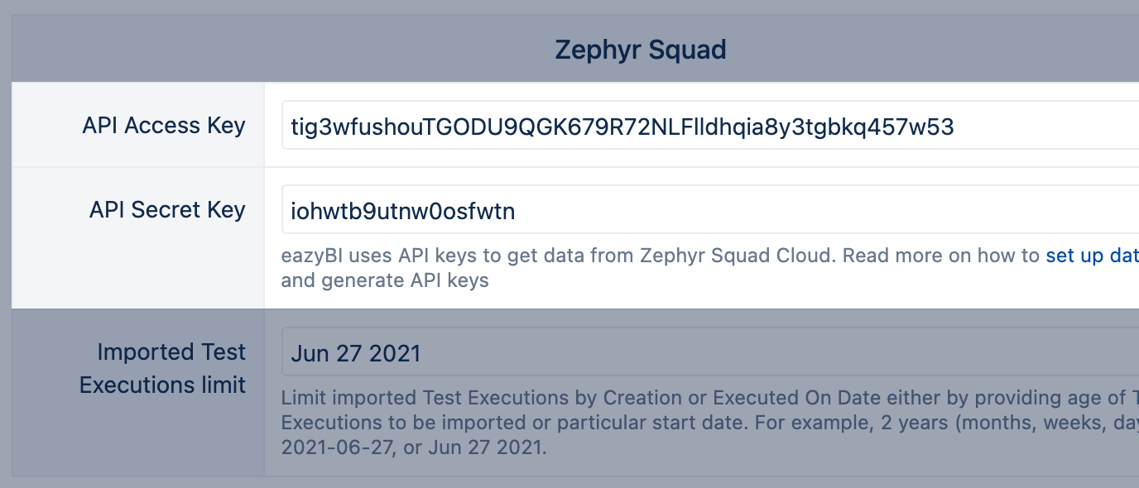Screen dimensions: 1139x488
Task: Select the API Secret Key label
Action: (167, 209)
